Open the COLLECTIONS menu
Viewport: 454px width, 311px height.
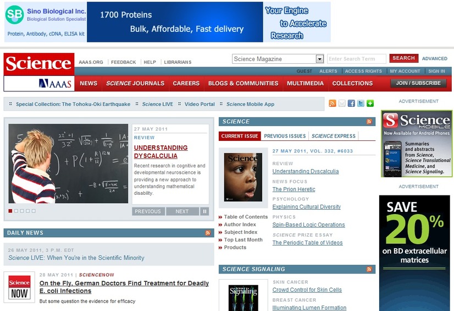[352, 84]
